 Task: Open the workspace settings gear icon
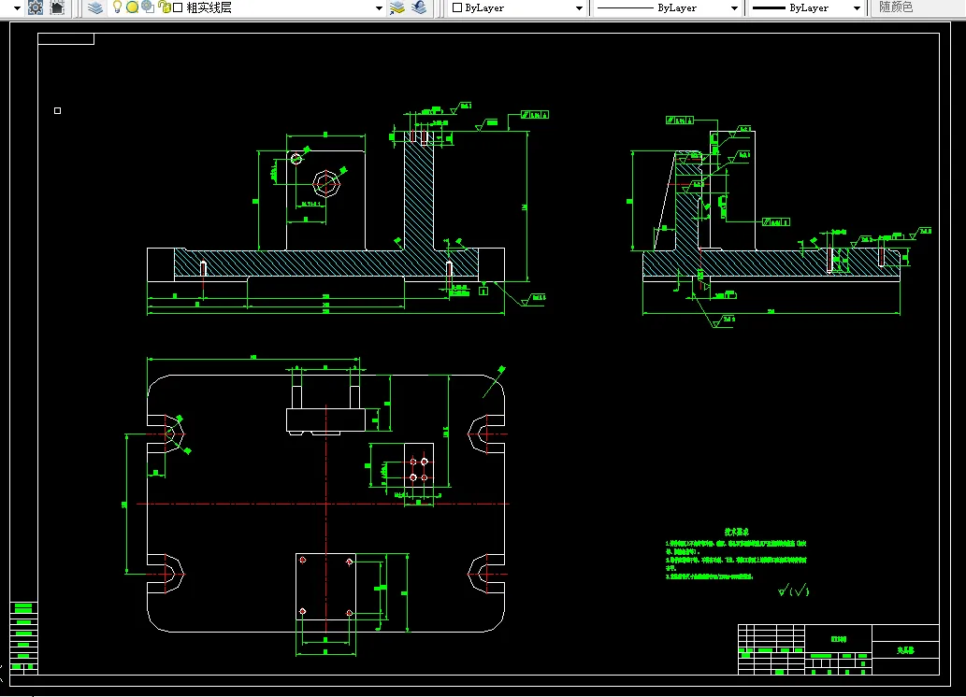pos(35,7)
